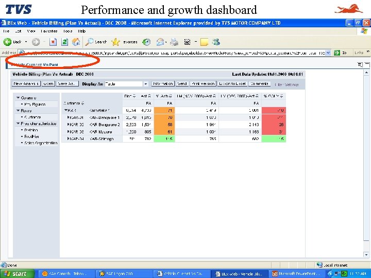Open the Search magnifier in toolbar

click(96, 42)
